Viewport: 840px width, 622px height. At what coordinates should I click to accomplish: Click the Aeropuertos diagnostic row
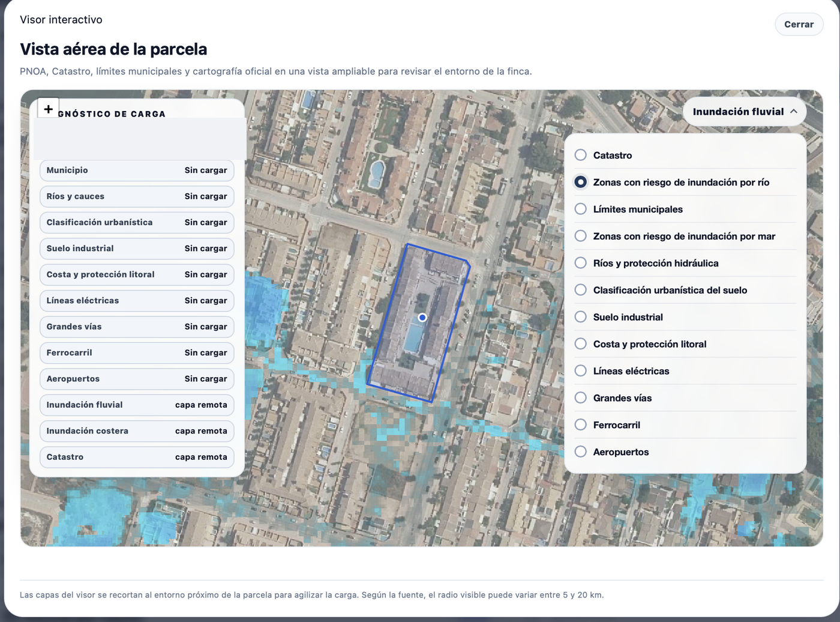pyautogui.click(x=137, y=379)
